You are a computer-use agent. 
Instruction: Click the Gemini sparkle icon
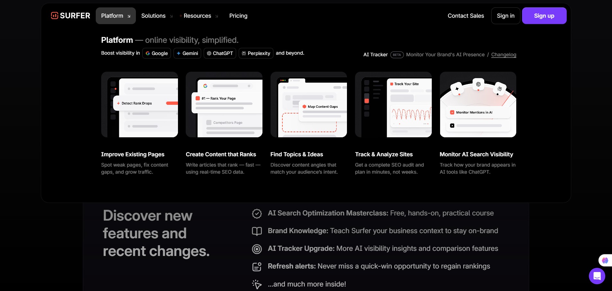point(179,53)
